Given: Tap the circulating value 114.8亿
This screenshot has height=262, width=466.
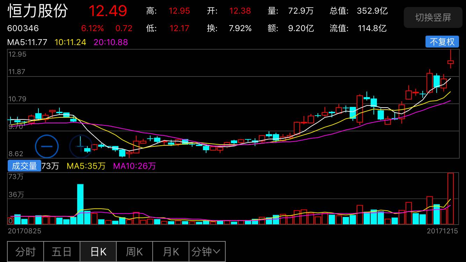Looking at the screenshot, I should 372,28.
